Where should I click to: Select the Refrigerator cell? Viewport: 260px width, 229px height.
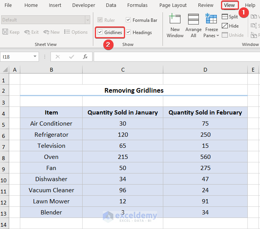pyautogui.click(x=51, y=135)
